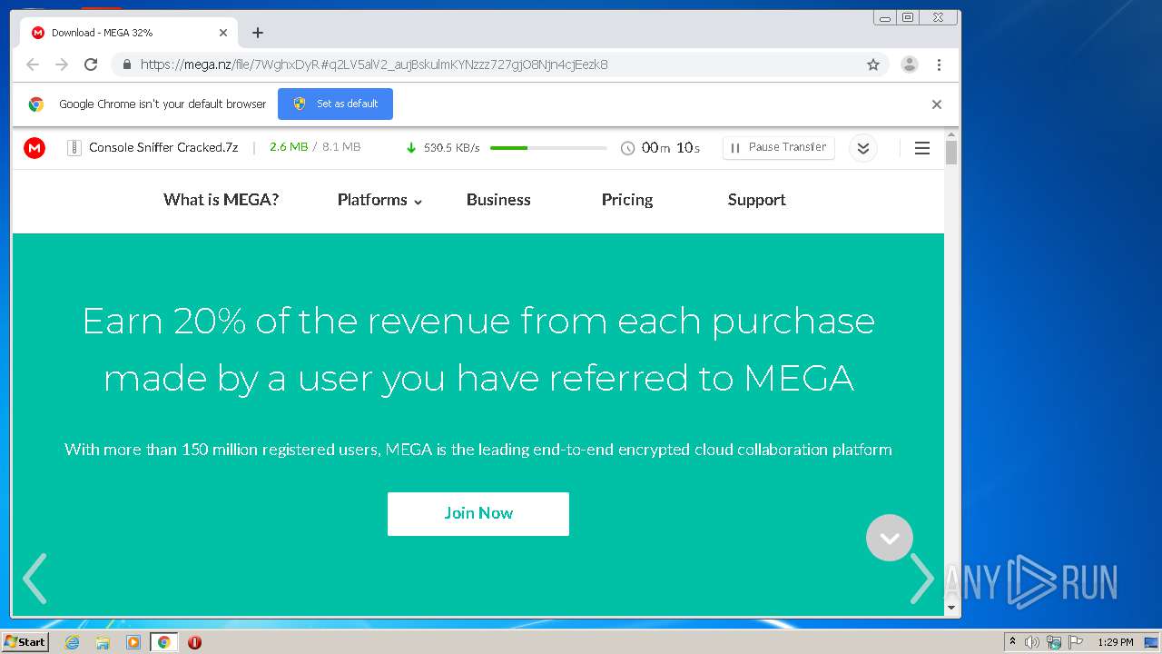Click the Join Now button
The height and width of the screenshot is (654, 1162).
(x=478, y=513)
